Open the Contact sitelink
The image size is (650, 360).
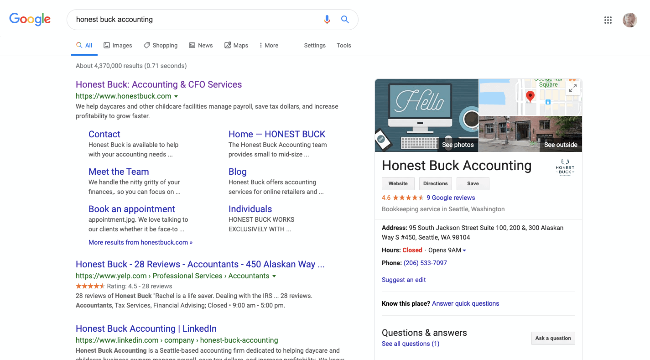click(104, 134)
